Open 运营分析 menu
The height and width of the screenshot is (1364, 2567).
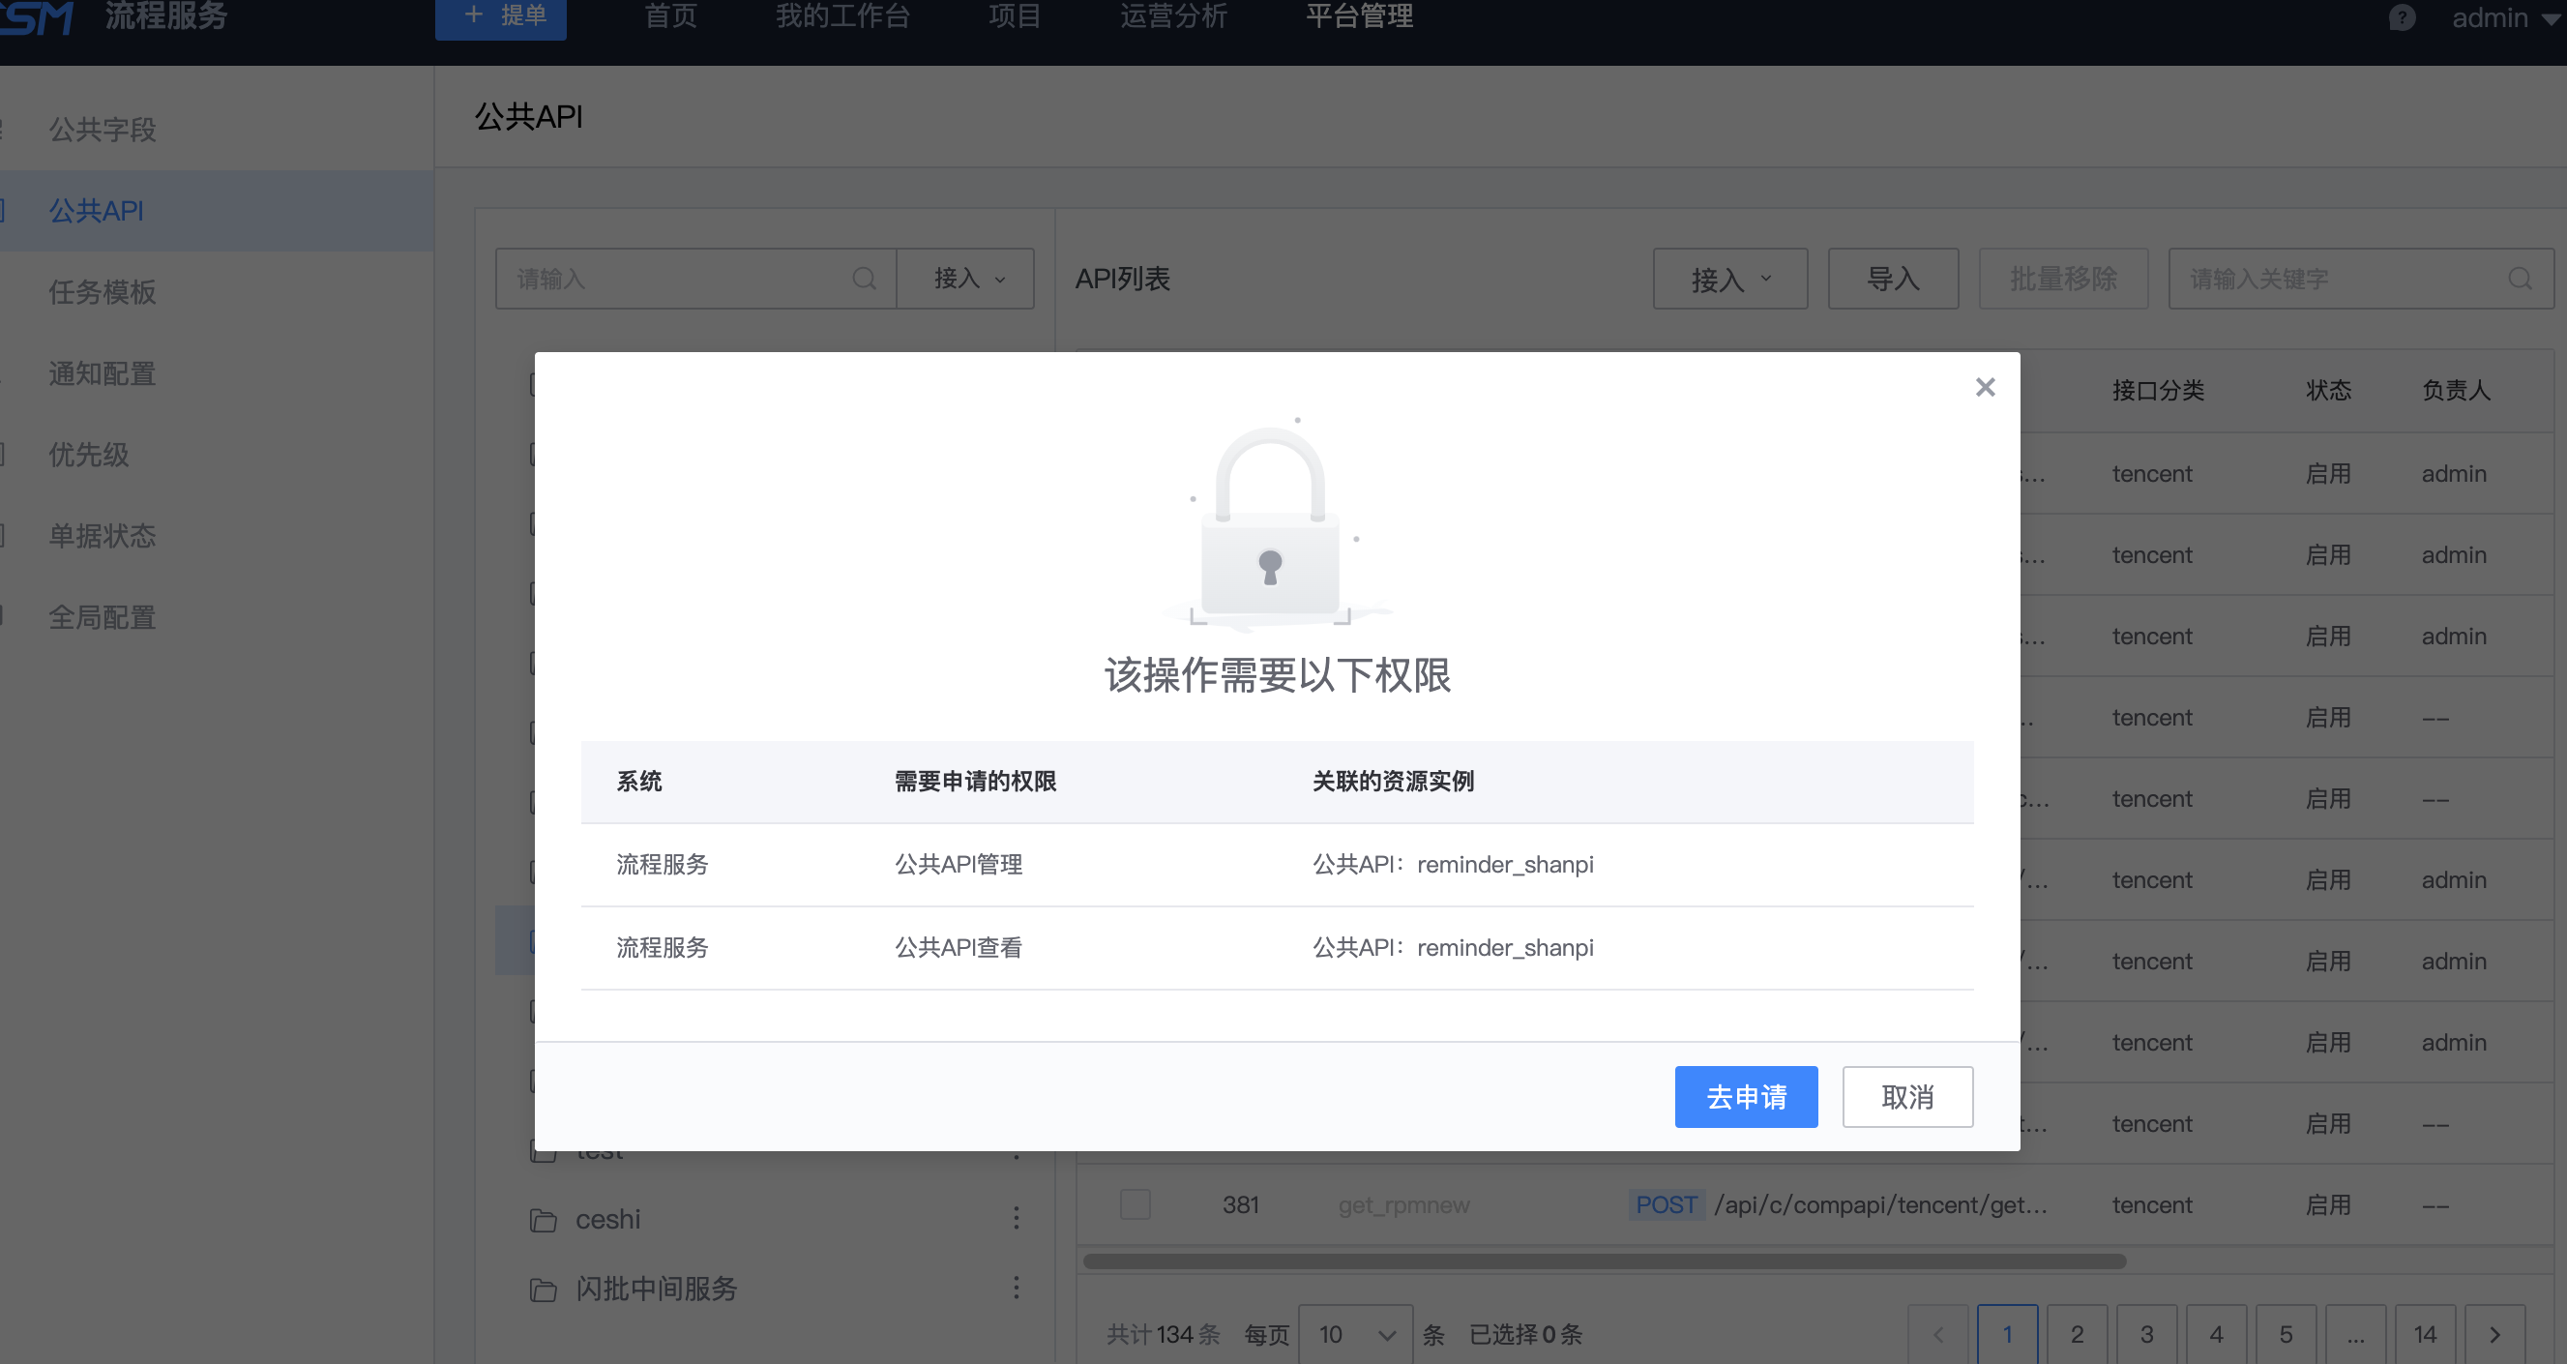pyautogui.click(x=1174, y=17)
